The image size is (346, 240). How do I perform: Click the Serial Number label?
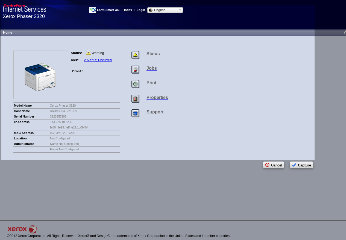tap(24, 116)
